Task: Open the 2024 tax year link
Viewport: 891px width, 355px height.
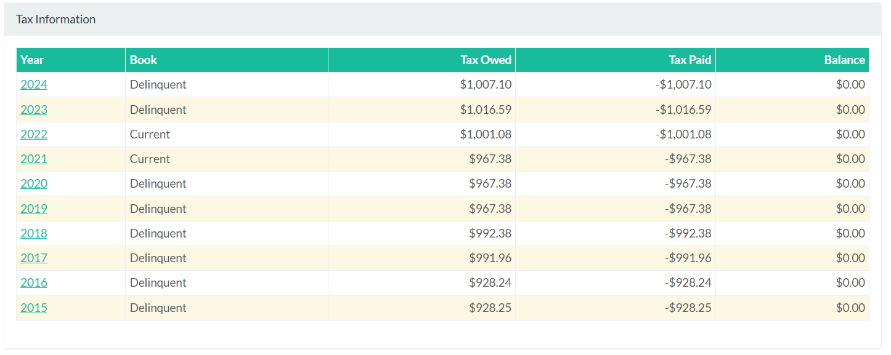Action: click(x=34, y=85)
